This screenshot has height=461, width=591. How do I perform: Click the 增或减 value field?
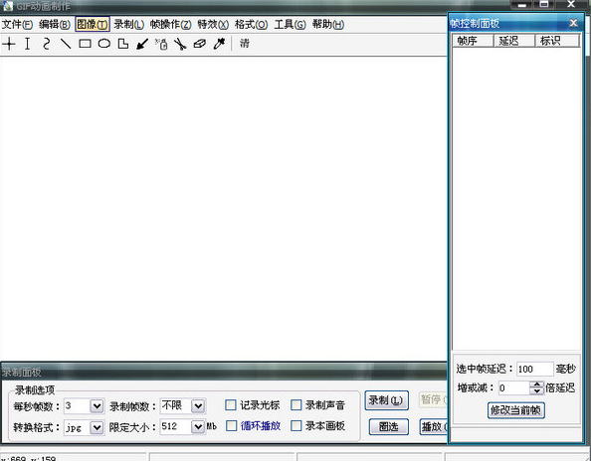513,388
